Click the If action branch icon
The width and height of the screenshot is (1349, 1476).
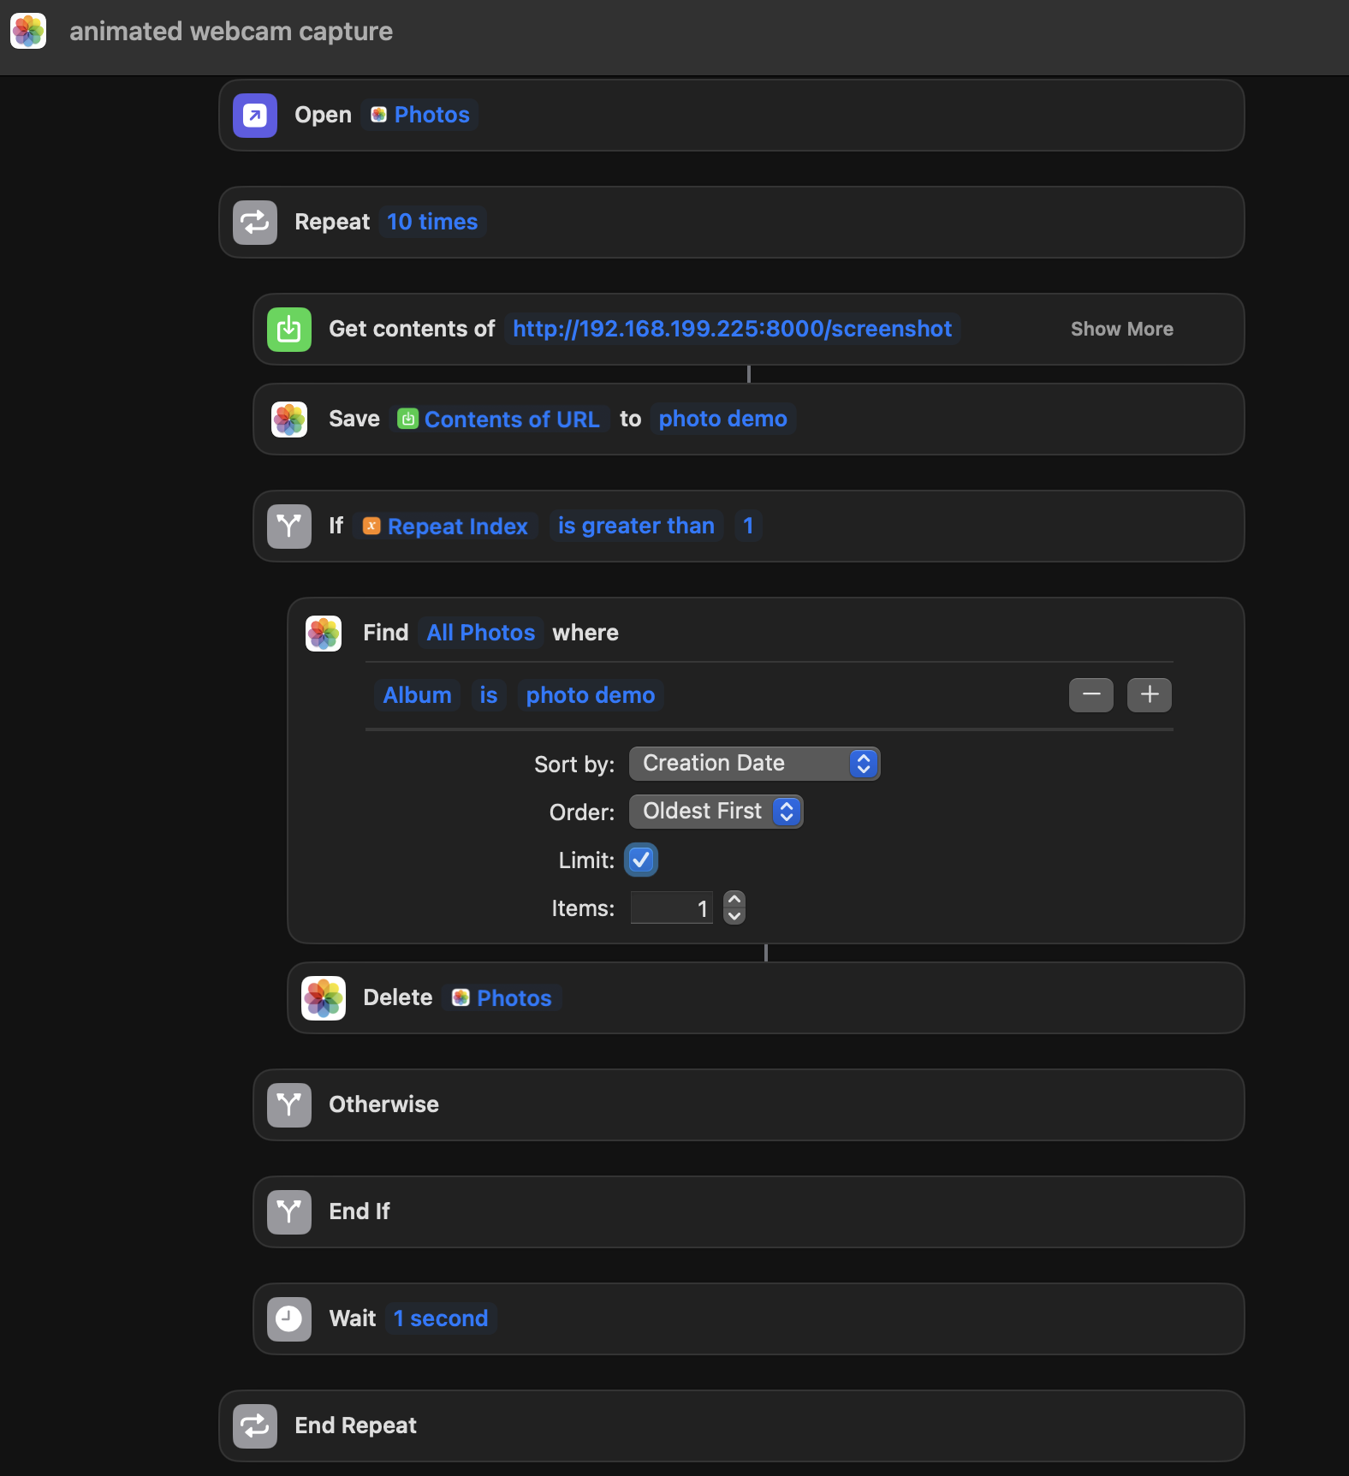pyautogui.click(x=288, y=526)
